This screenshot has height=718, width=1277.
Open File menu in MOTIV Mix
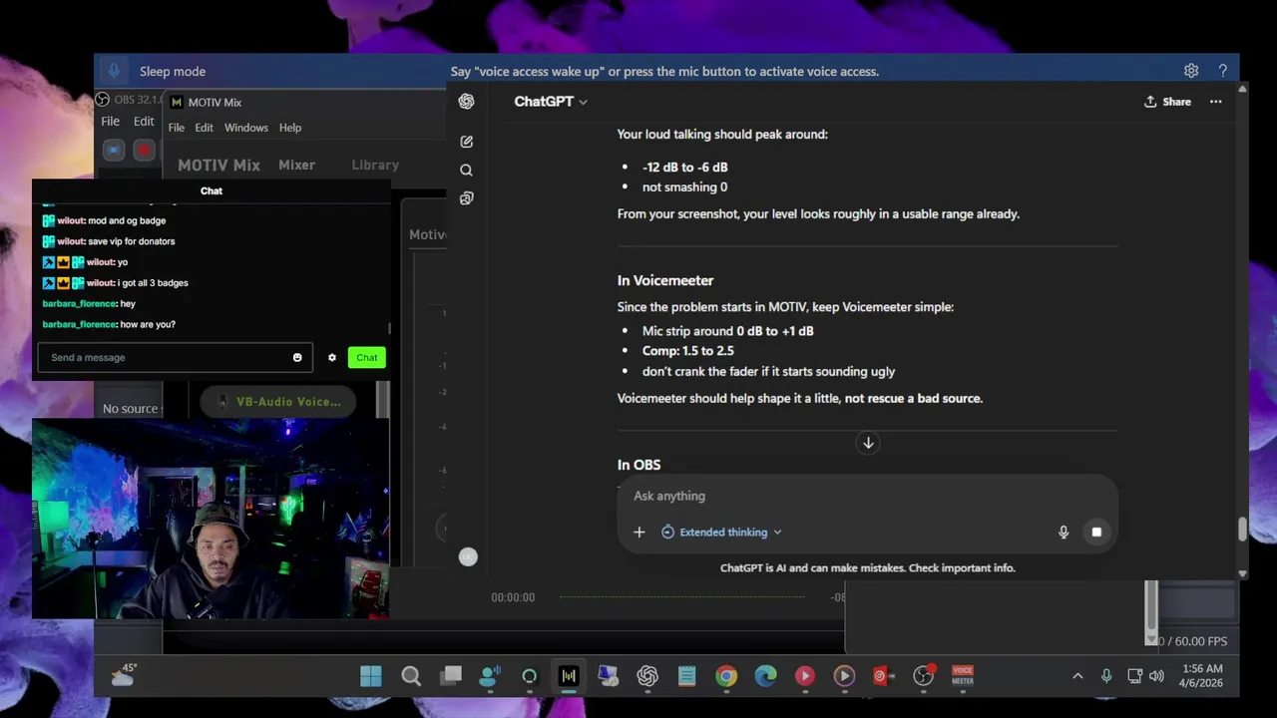[176, 128]
